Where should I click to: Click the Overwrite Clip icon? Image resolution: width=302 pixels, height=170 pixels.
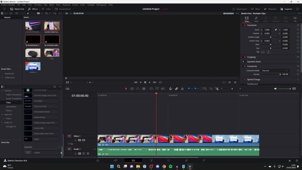click(x=157, y=89)
